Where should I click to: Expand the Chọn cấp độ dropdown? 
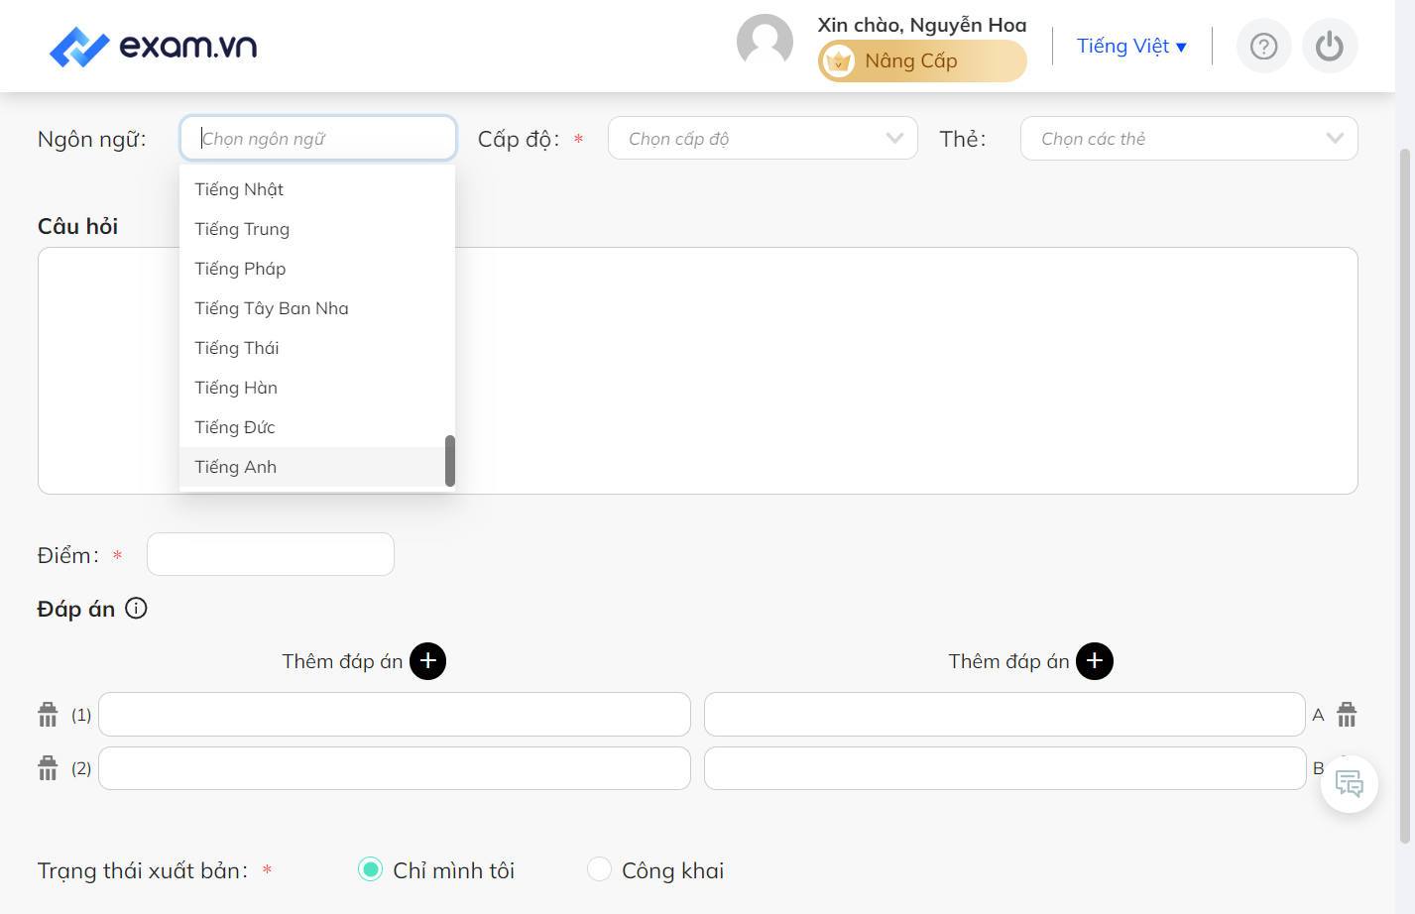[x=763, y=138]
